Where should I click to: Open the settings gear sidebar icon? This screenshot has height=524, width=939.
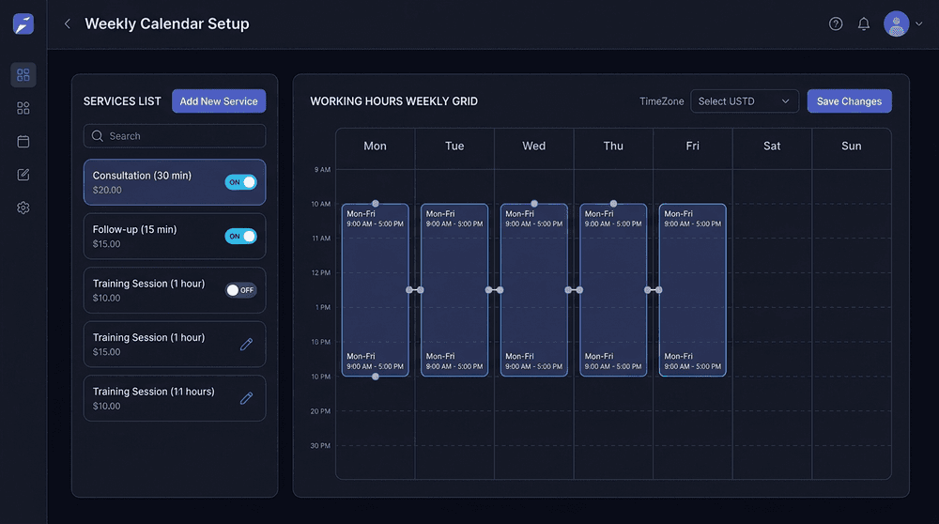point(23,208)
